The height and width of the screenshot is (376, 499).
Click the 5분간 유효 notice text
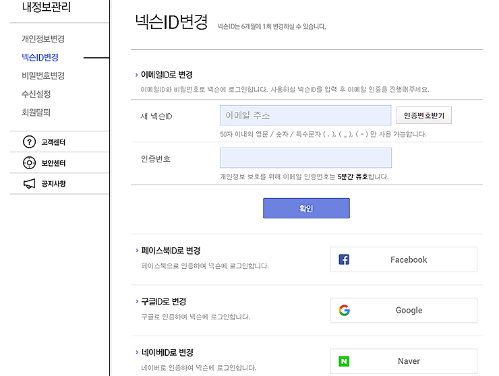click(353, 177)
